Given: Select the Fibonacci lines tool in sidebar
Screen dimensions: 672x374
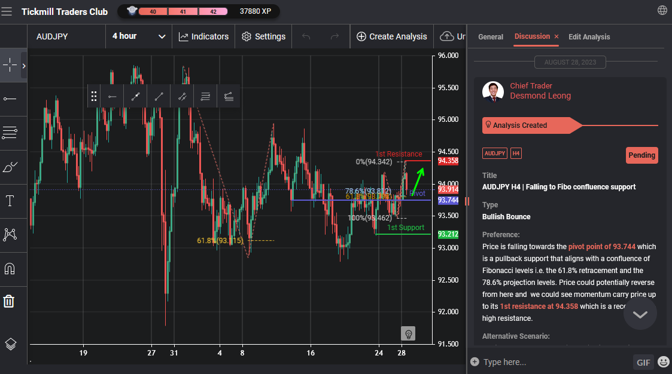Looking at the screenshot, I should 10,133.
